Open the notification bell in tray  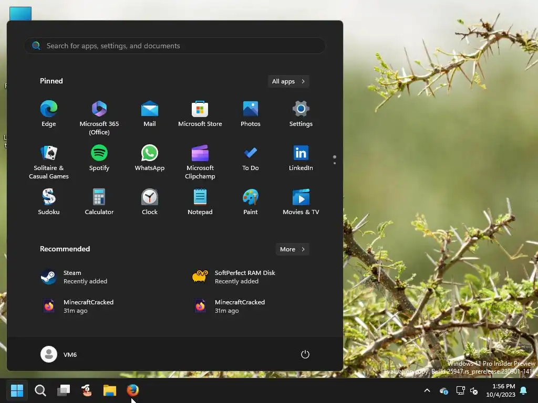click(524, 390)
